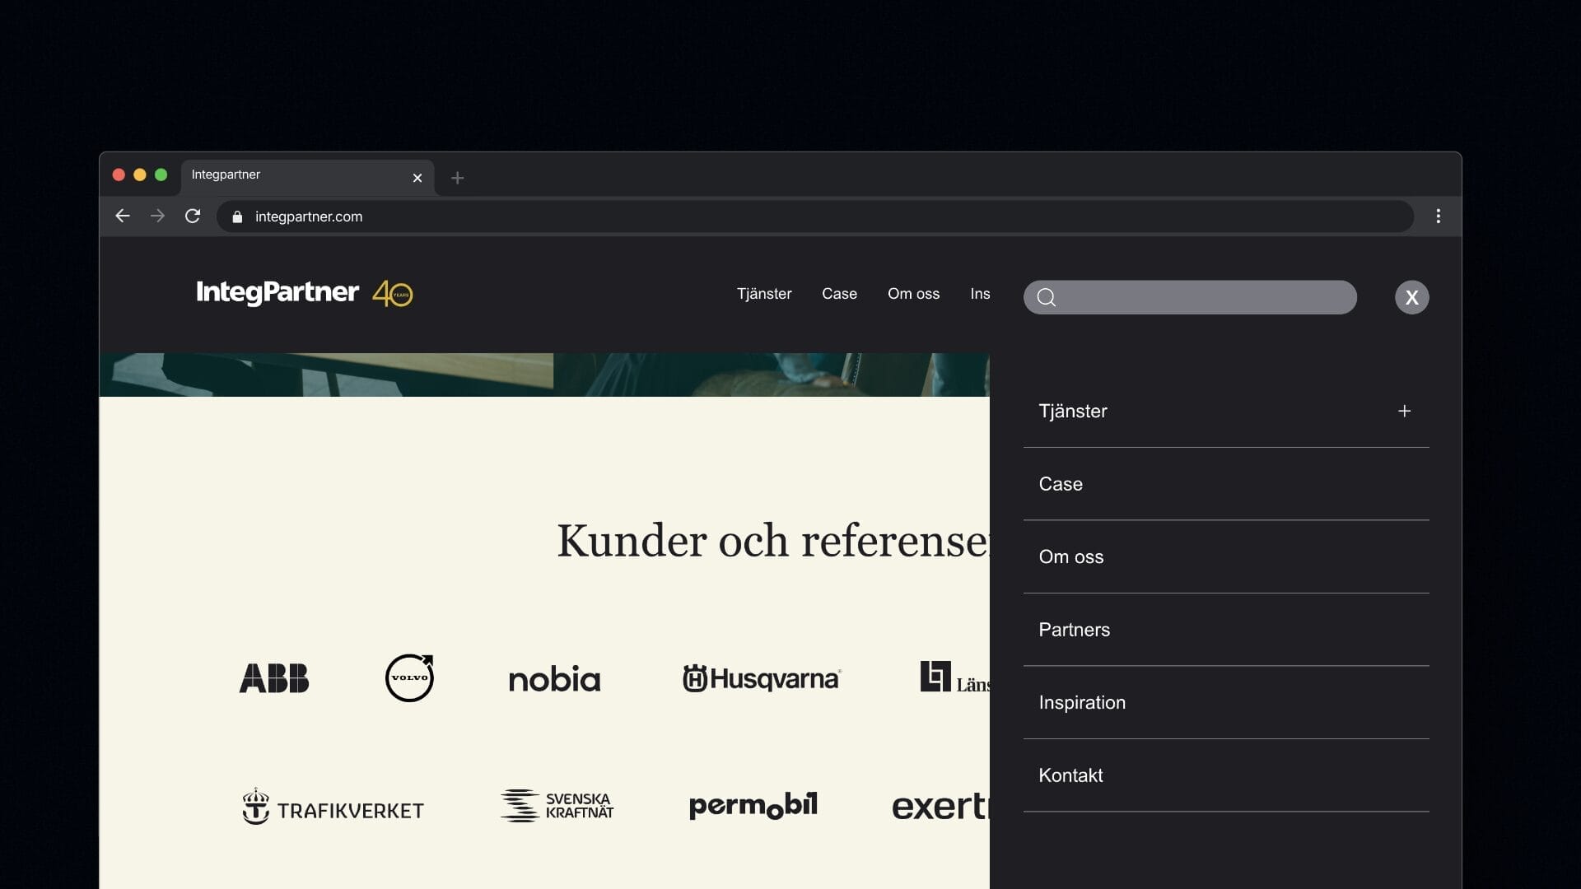
Task: Click the search magnifier icon
Action: click(x=1046, y=297)
